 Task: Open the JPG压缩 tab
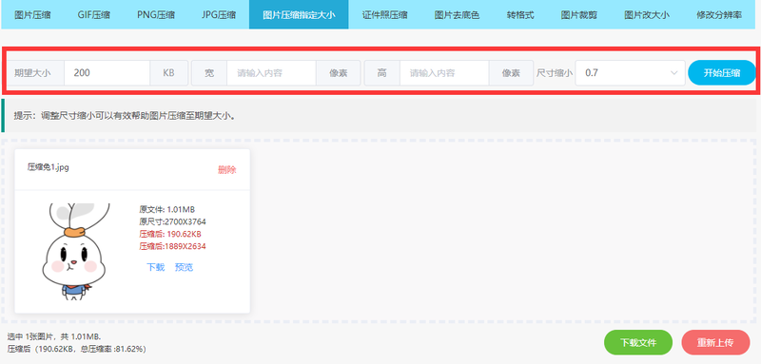point(219,14)
